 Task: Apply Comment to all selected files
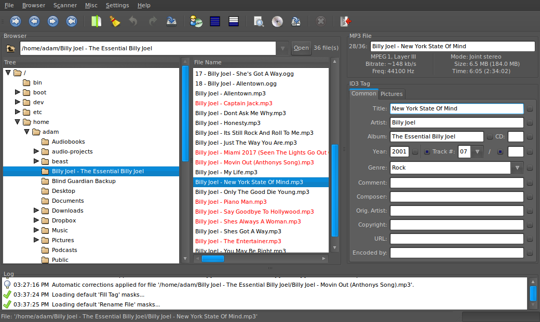tap(530, 183)
